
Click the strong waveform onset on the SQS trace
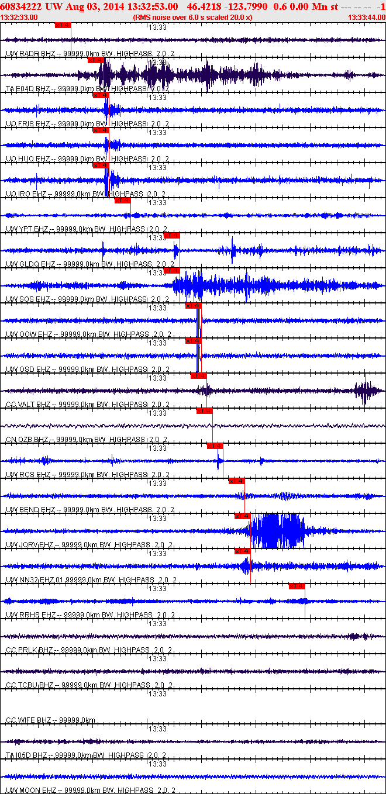coord(187,285)
